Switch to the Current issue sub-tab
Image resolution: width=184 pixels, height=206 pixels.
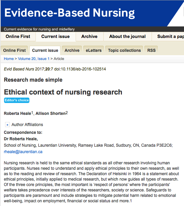45,50
